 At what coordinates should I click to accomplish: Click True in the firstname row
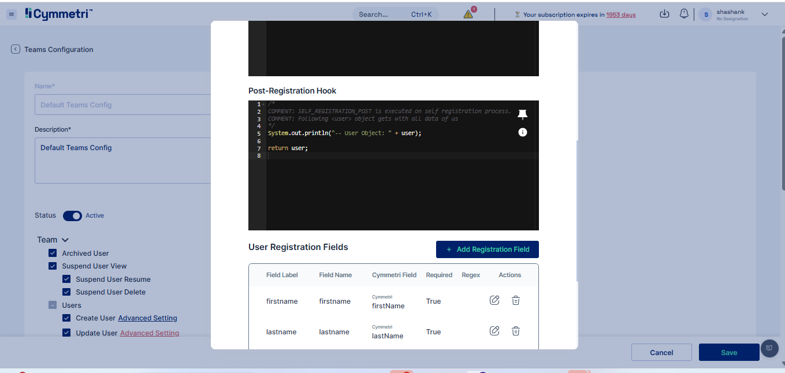(433, 301)
